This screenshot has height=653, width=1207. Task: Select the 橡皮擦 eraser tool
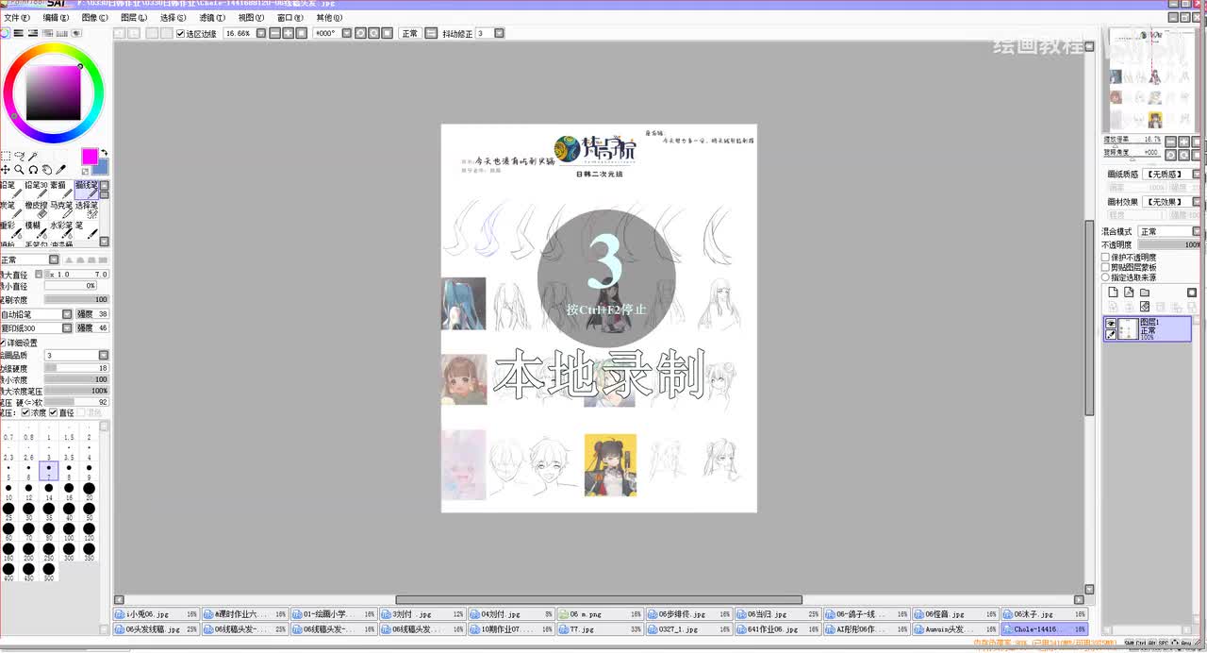(36, 210)
